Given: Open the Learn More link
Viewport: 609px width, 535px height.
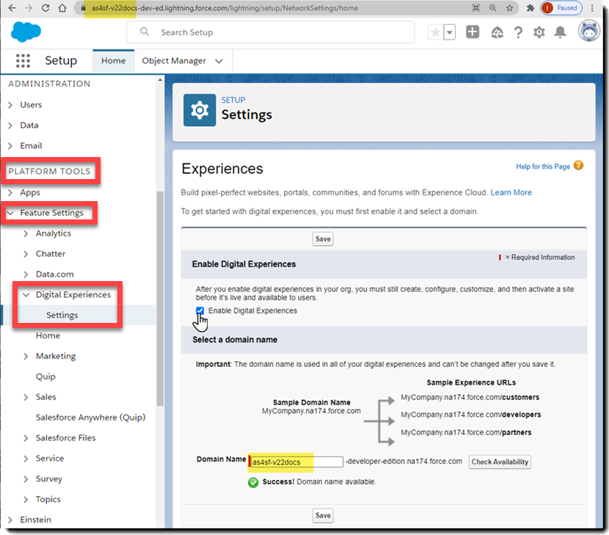Looking at the screenshot, I should point(511,192).
